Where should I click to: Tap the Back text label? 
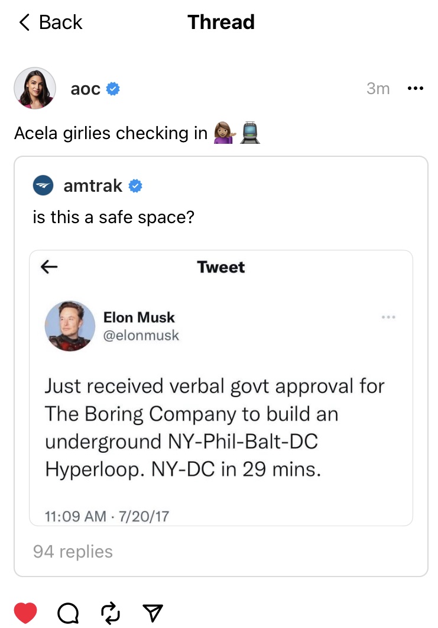click(61, 22)
